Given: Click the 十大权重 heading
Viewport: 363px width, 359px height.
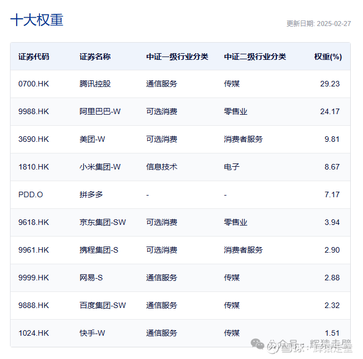Looking at the screenshot, I should click(x=37, y=20).
